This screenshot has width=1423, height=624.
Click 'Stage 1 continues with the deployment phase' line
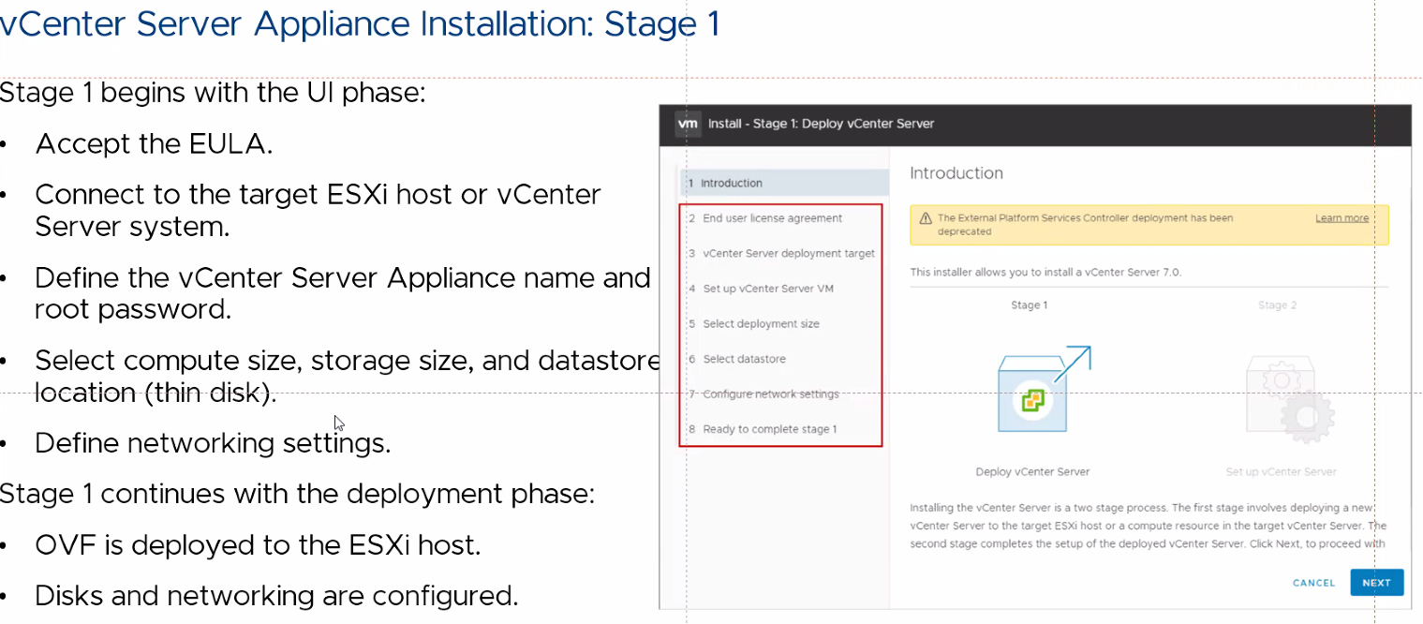[x=297, y=493]
